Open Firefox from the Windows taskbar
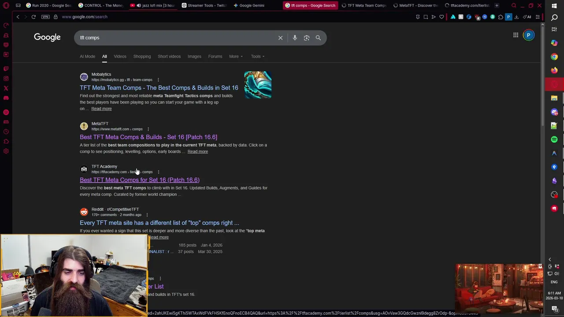Viewport: 564px width, 317px height. [x=554, y=70]
